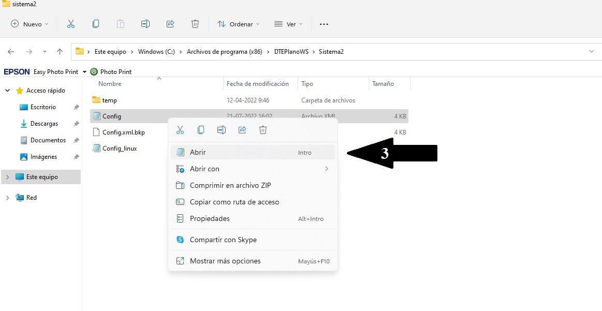Select Abrir in the context menu

(198, 152)
